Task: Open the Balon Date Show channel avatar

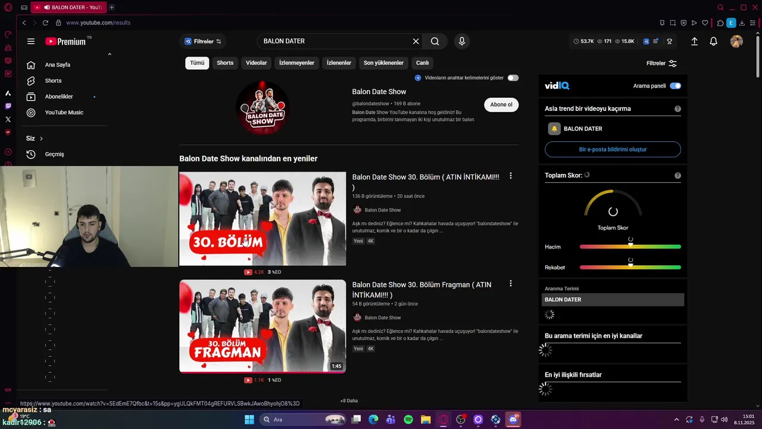Action: pyautogui.click(x=263, y=108)
